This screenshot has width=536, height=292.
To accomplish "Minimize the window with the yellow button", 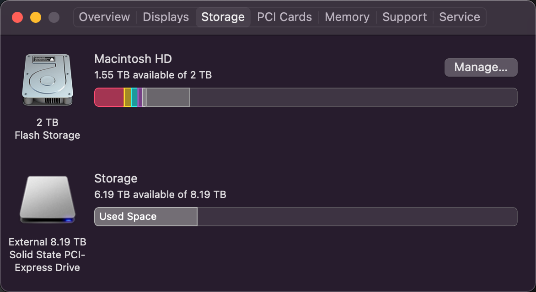I will pos(36,17).
